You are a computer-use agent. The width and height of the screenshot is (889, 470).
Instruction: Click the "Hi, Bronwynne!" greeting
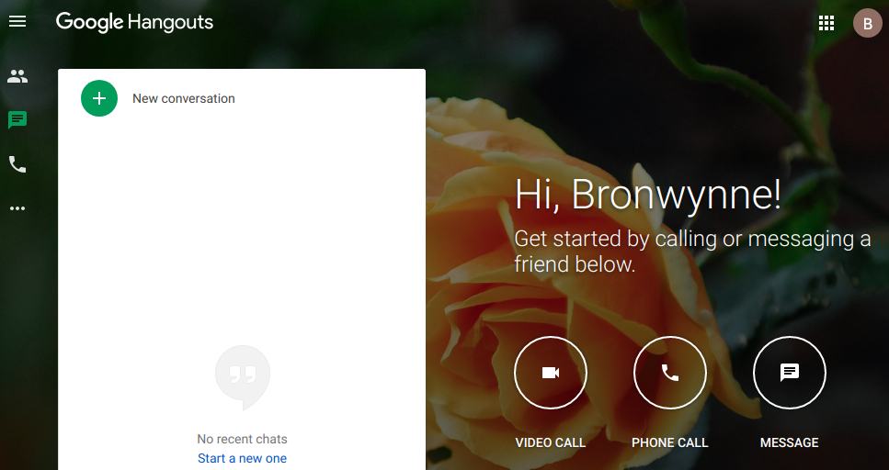pos(647,195)
